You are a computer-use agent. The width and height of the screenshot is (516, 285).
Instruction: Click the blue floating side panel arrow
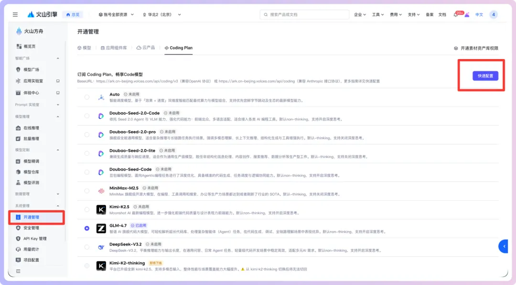[x=504, y=246]
